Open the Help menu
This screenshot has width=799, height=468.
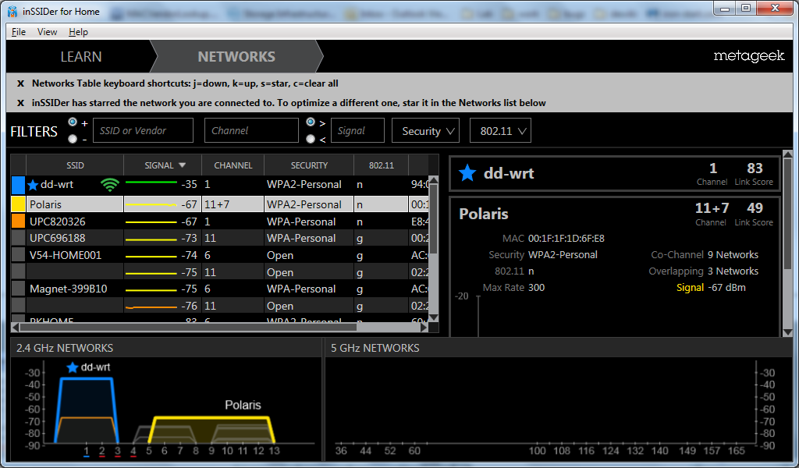point(79,31)
